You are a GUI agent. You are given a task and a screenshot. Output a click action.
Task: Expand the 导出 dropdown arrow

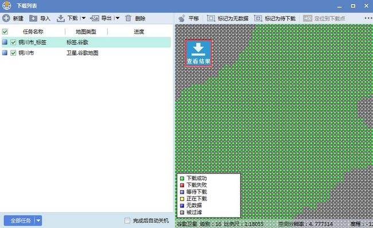pos(117,18)
